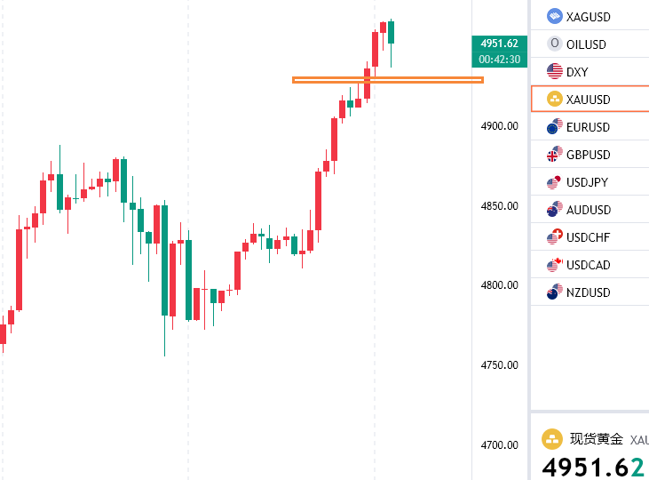
Task: Click the XAGUSD silver icon
Action: [555, 16]
